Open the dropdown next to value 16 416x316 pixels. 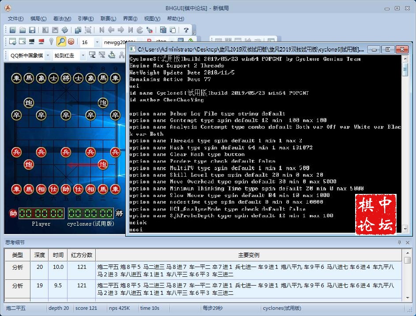click(x=97, y=42)
